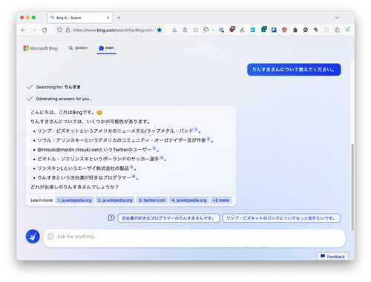Click the pencil highlighter extension icon
Image resolution: width=371 pixels, height=282 pixels.
[x=242, y=30]
